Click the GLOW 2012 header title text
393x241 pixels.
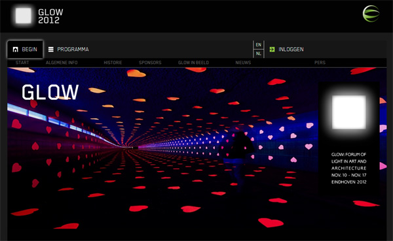50,16
